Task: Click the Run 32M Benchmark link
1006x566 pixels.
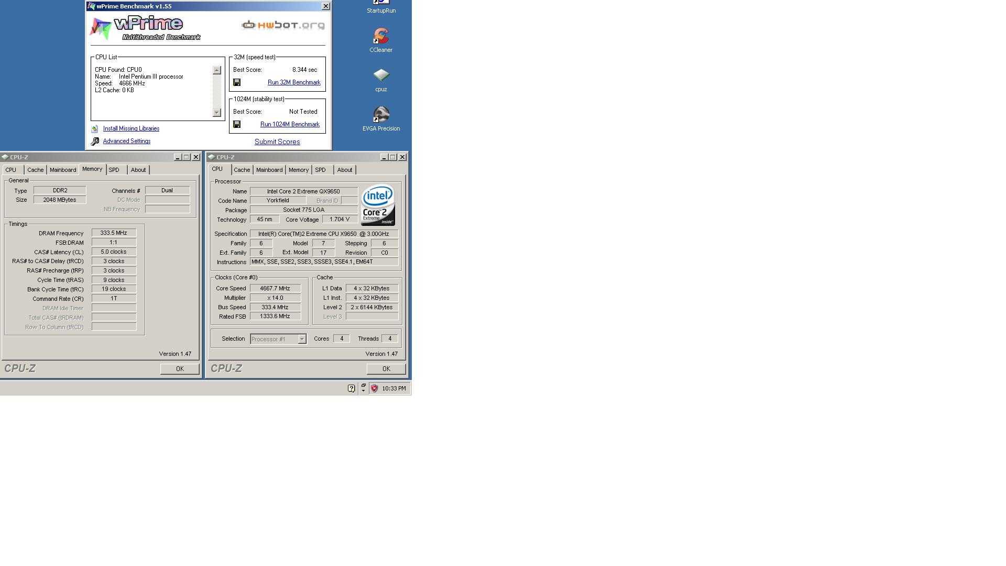Action: [x=294, y=82]
